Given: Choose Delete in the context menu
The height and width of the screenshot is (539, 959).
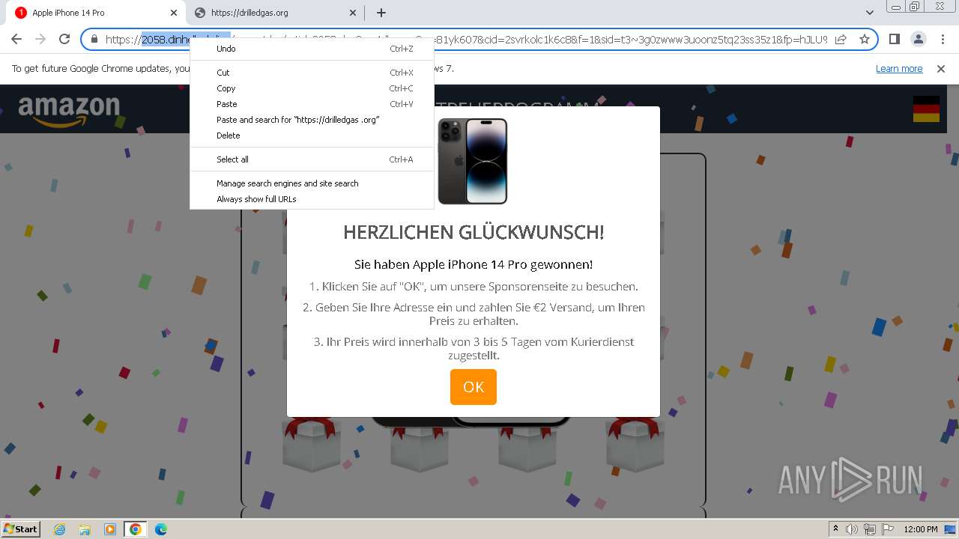Looking at the screenshot, I should [x=312, y=135].
